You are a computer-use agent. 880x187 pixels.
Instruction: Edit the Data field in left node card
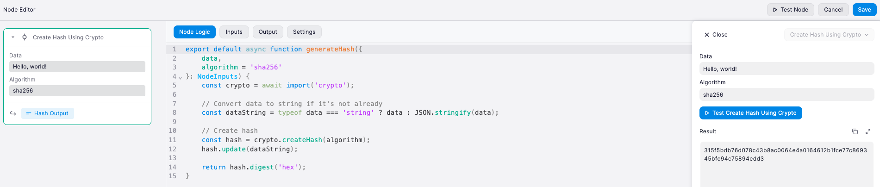[x=77, y=67]
